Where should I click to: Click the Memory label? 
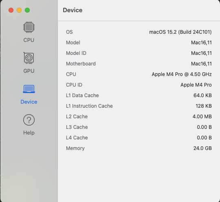(75, 148)
